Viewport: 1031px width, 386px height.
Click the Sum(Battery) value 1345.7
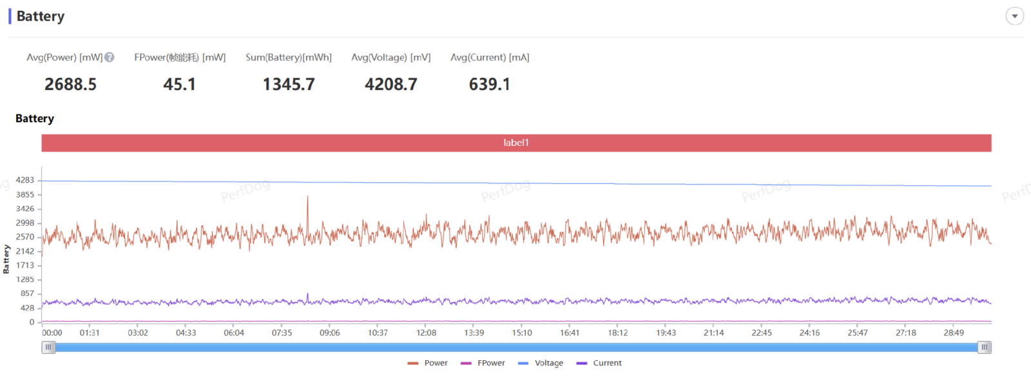point(289,84)
